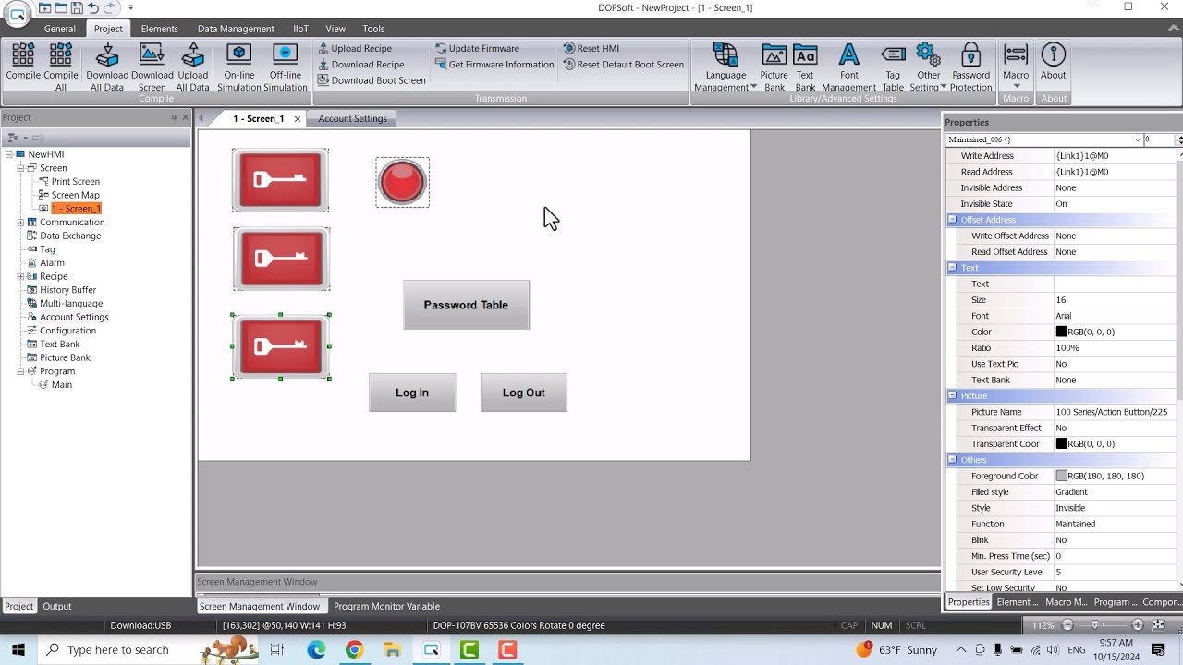Image resolution: width=1183 pixels, height=665 pixels.
Task: Open the Tag Table icon
Action: pyautogui.click(x=893, y=66)
